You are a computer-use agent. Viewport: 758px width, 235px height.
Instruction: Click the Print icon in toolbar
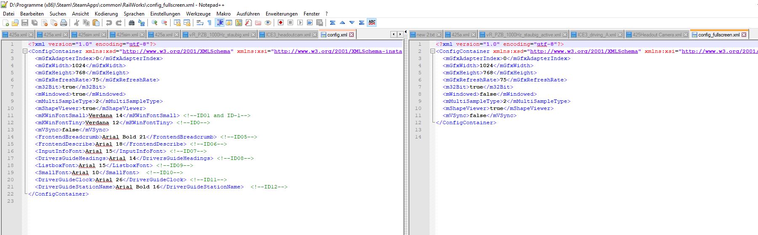click(64, 23)
